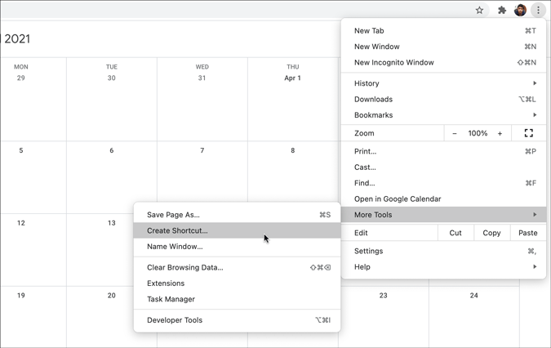Choose Print... from the menu

point(443,151)
